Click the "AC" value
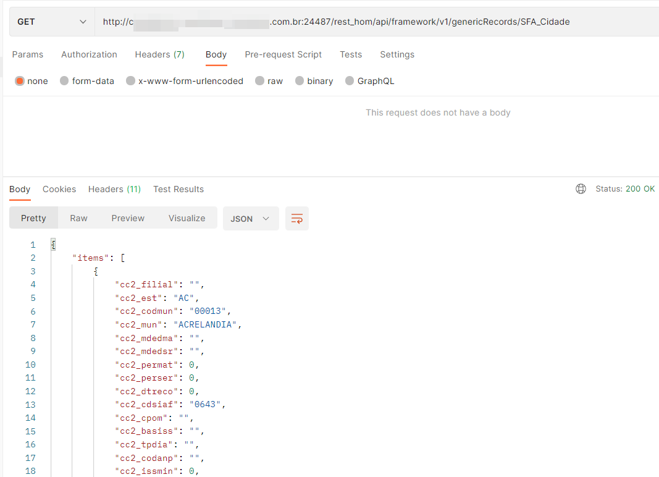Viewport: 659px width, 477px height. point(183,298)
